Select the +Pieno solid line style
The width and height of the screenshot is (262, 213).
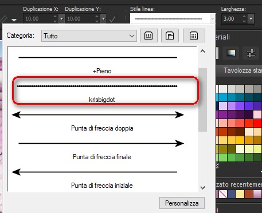pyautogui.click(x=102, y=64)
